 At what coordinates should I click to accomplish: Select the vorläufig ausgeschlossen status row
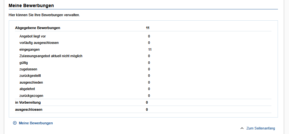[x=39, y=43]
